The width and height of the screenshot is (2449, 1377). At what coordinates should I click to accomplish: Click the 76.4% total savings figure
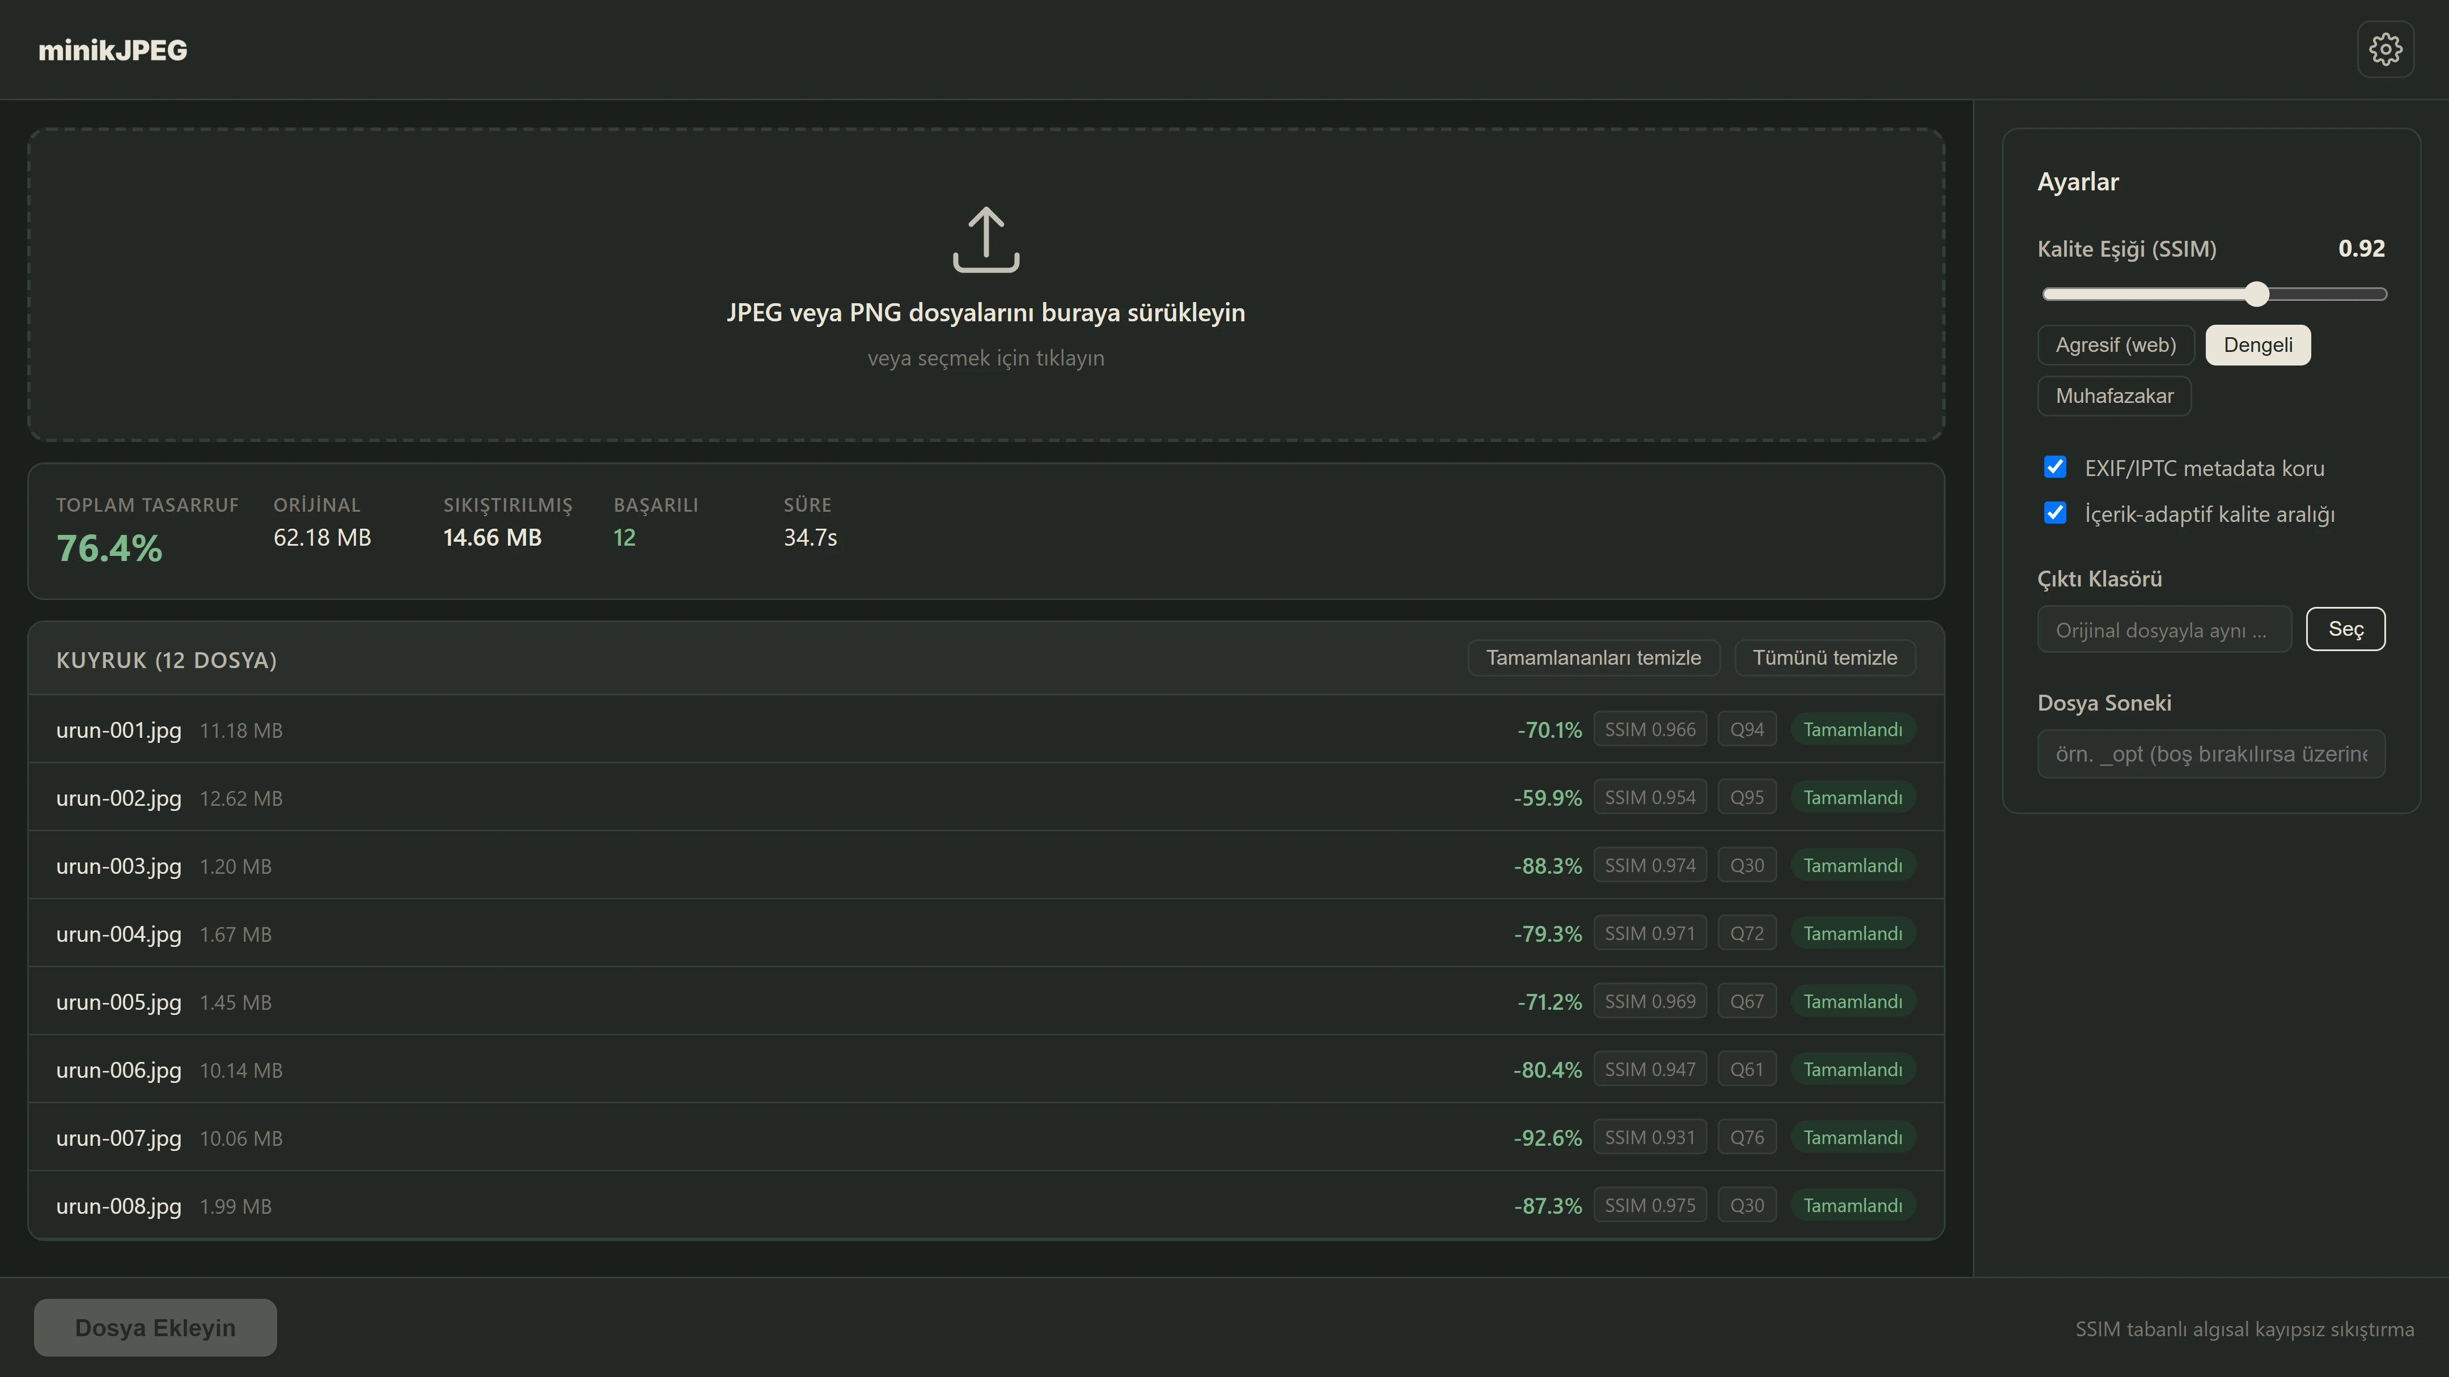[109, 549]
